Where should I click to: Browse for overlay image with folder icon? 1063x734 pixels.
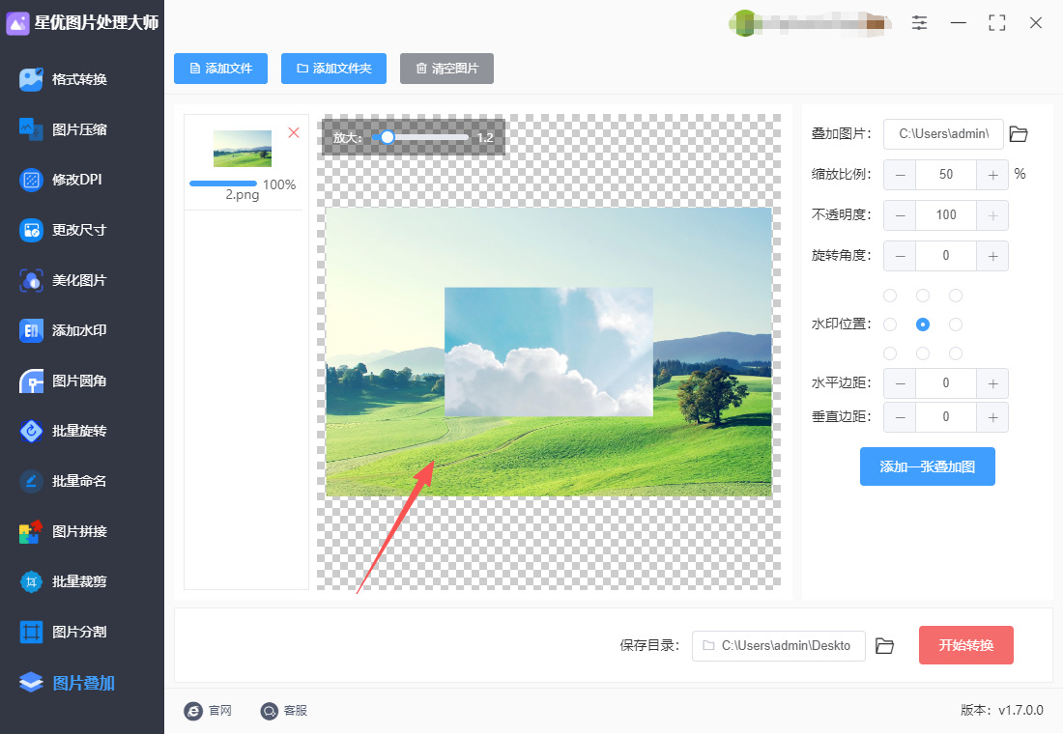coord(1019,134)
